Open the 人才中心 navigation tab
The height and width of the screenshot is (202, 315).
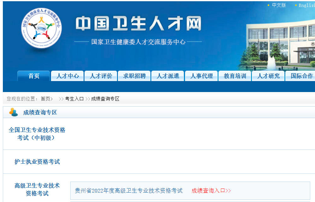click(67, 76)
